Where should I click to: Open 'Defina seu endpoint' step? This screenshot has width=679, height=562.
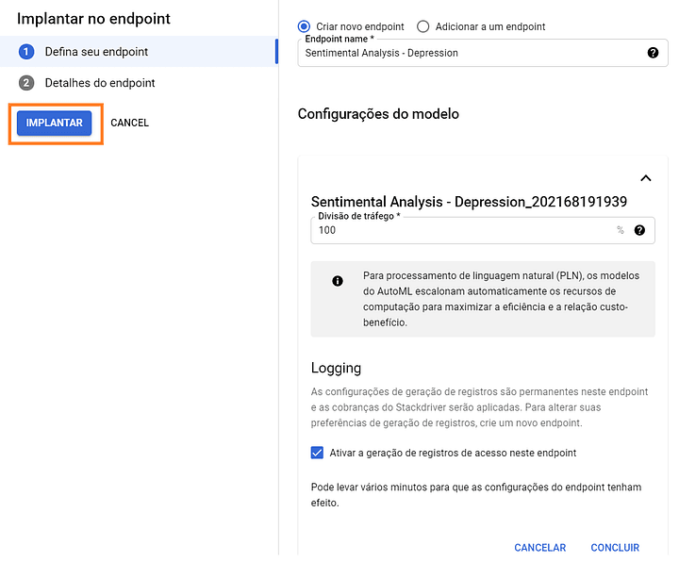coord(96,52)
